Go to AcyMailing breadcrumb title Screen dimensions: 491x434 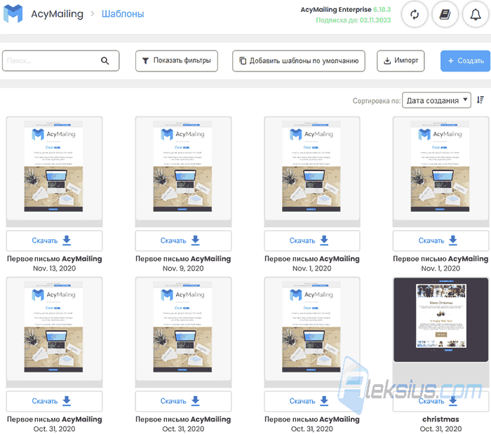(x=57, y=14)
